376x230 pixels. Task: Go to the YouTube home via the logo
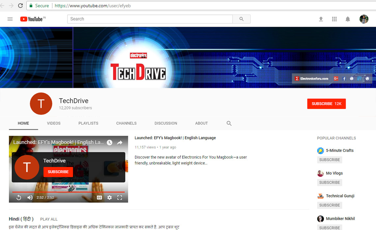33,19
